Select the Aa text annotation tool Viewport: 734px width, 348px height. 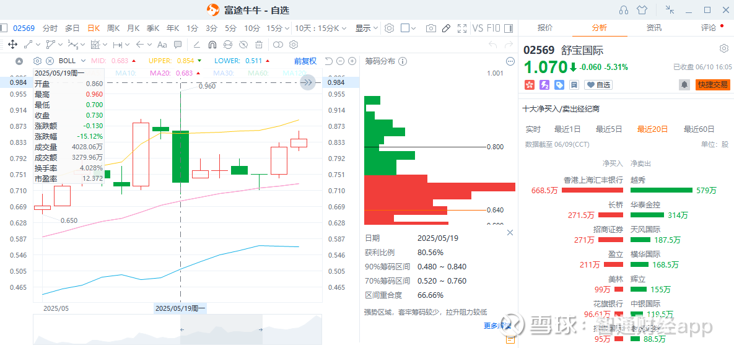162,45
